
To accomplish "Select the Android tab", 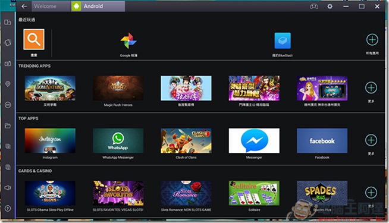I will pos(98,6).
